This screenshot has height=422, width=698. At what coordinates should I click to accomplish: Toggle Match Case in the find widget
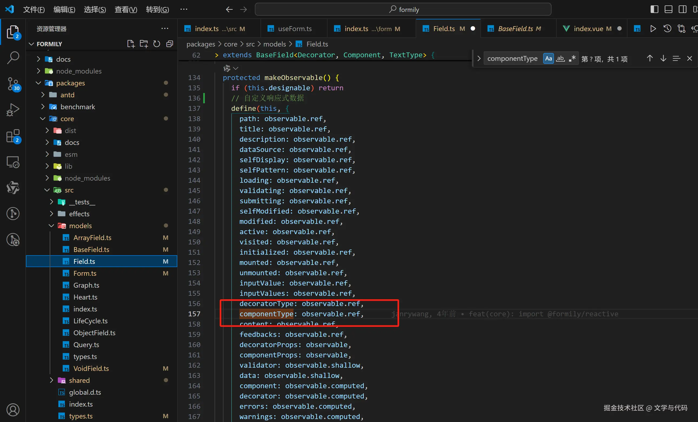coord(549,59)
